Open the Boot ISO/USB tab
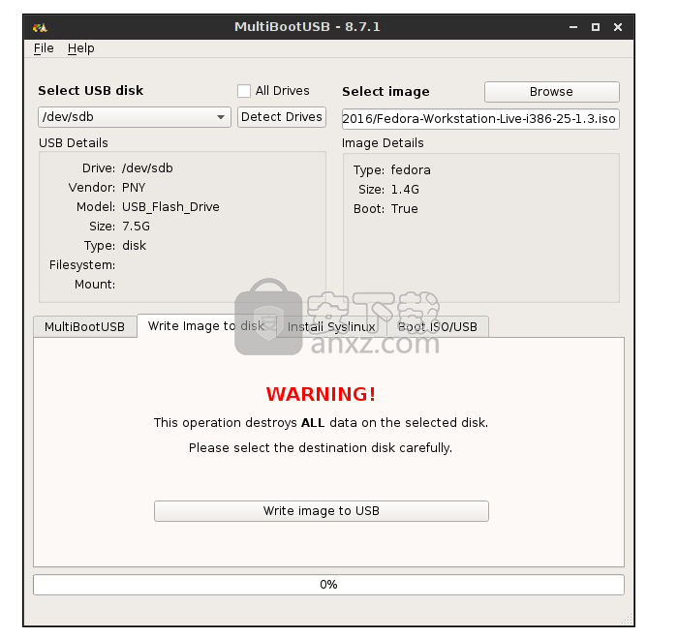This screenshot has height=637, width=678. pos(437,327)
